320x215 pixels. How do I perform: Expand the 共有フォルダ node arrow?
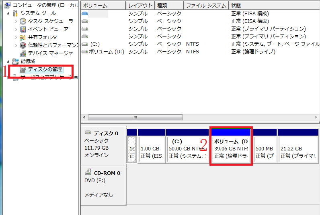(16, 37)
